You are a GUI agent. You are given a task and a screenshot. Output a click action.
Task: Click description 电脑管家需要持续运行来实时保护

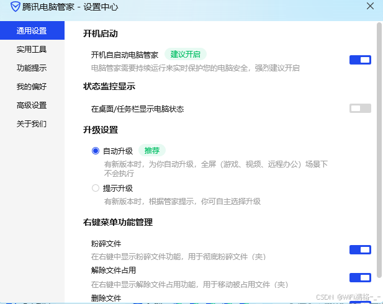196,68
